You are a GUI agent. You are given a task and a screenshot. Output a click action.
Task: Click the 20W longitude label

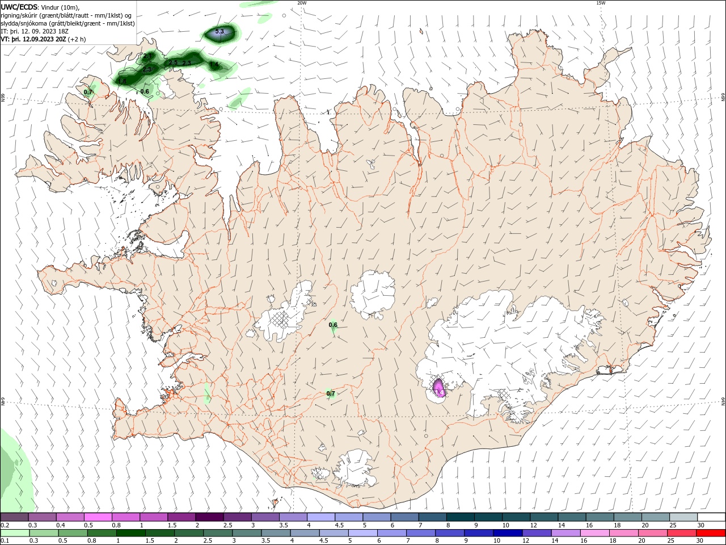[x=302, y=3]
